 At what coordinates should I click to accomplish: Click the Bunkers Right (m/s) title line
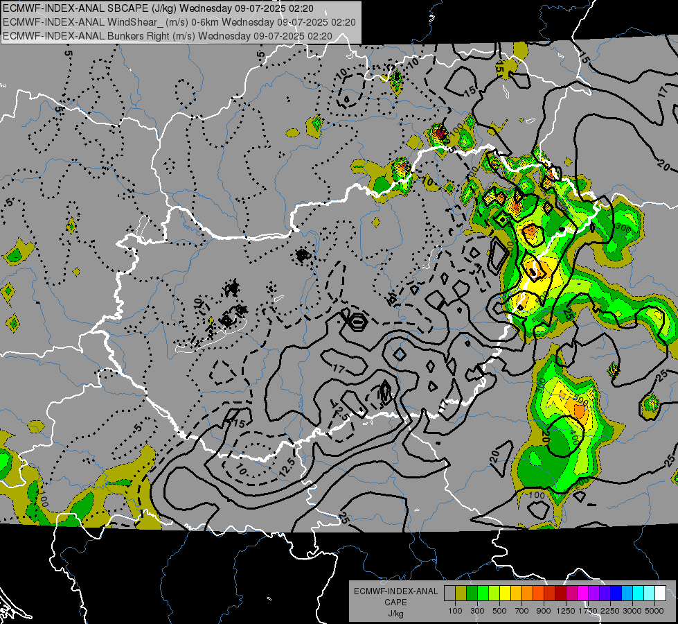(168, 36)
